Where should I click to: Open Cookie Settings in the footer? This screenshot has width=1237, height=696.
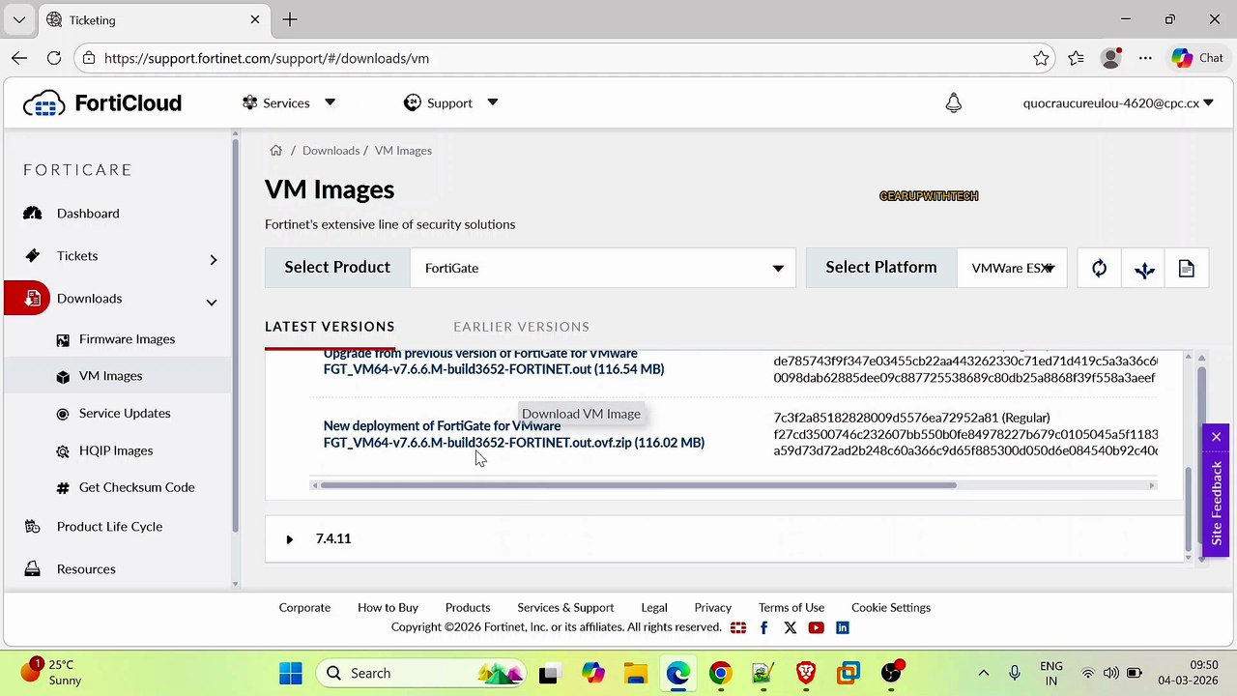891,608
